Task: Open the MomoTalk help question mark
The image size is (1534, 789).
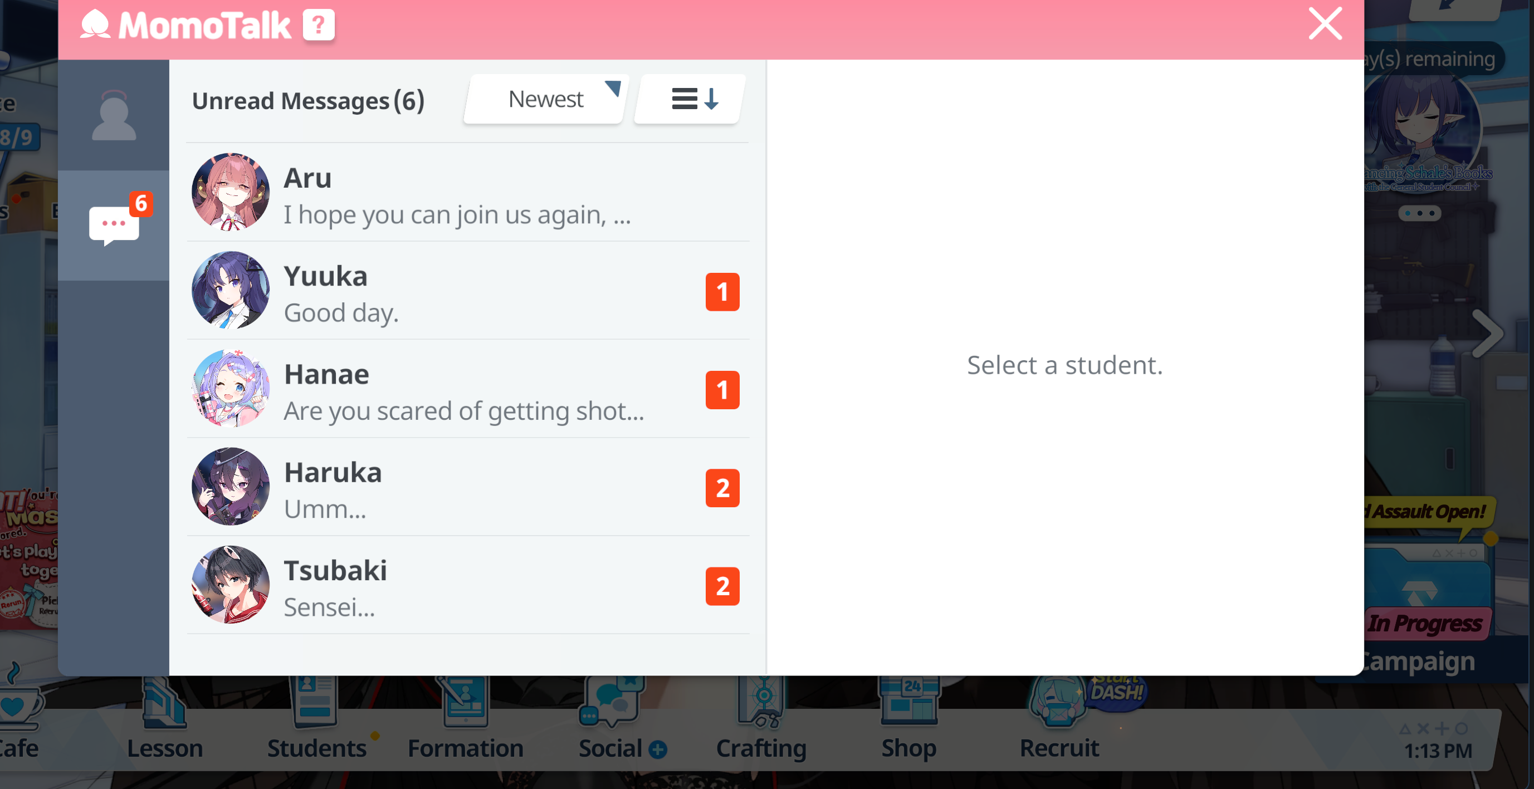Action: click(319, 26)
